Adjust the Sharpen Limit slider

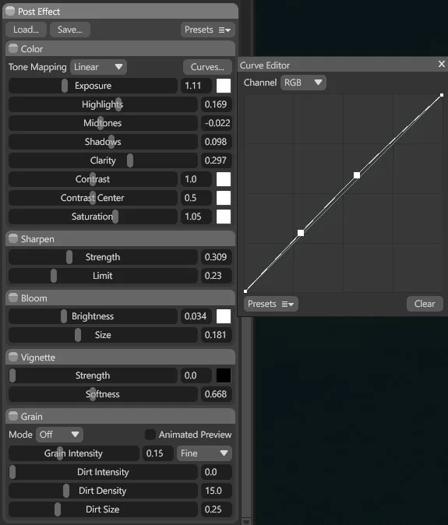pos(103,276)
